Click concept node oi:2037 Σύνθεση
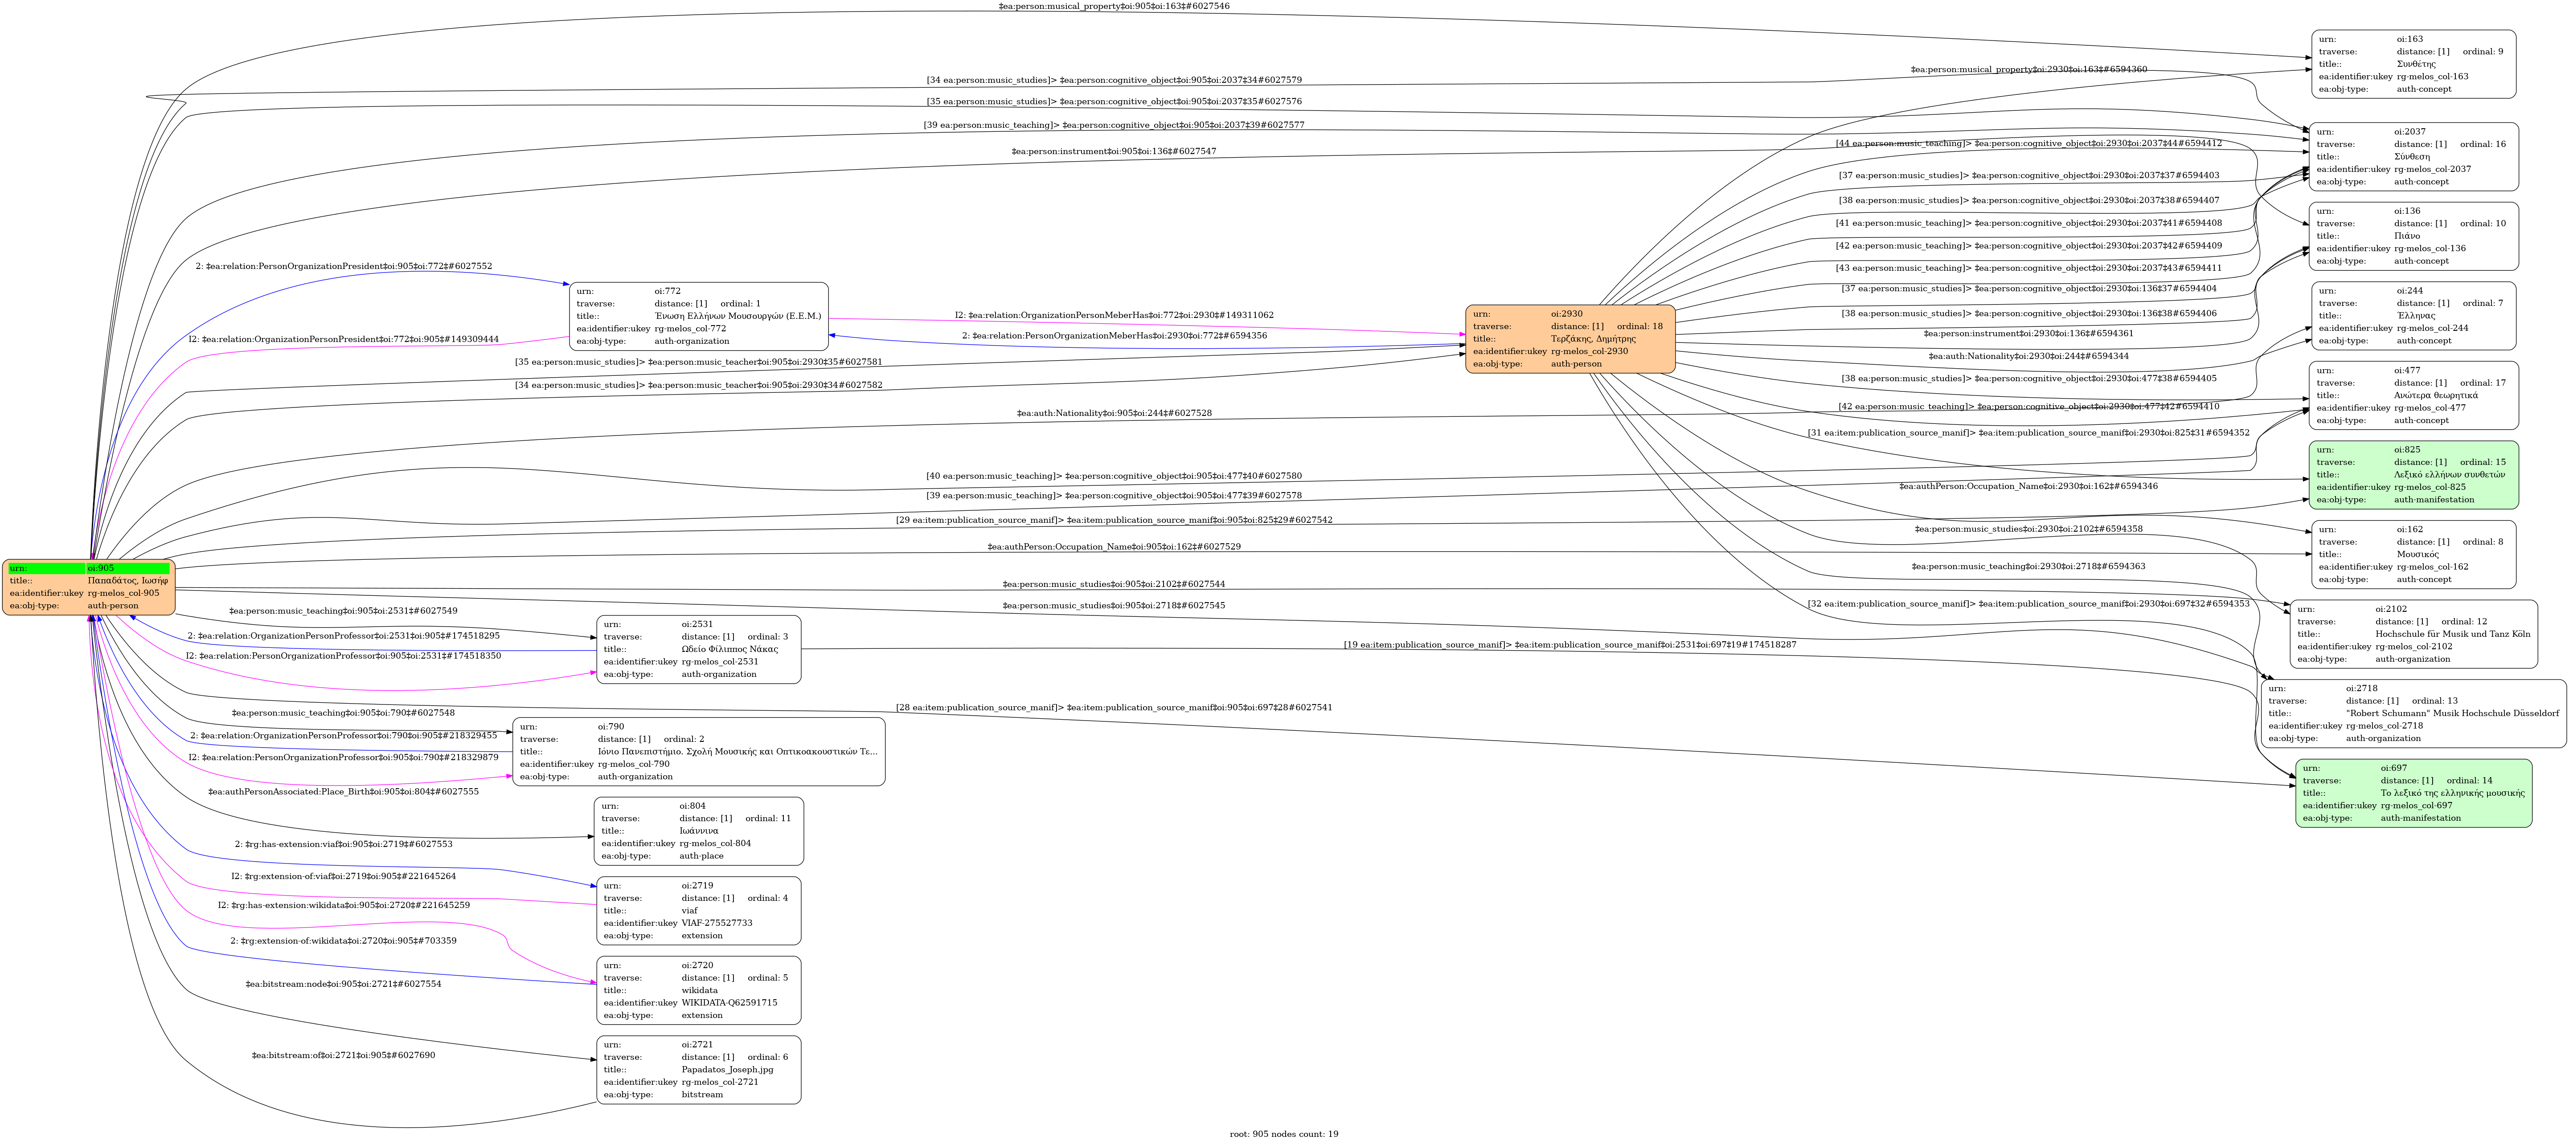2569x1144 pixels. [x=2413, y=156]
